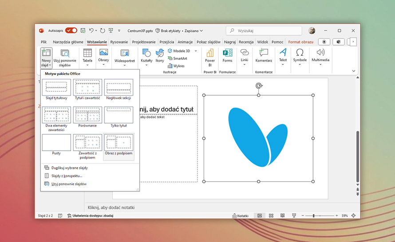The height and width of the screenshot is (242, 395).
Task: Open the Format obrazu contextual tab
Action: (301, 42)
